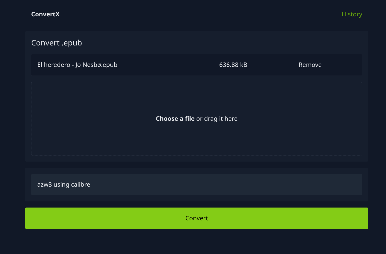The width and height of the screenshot is (386, 254).
Task: Select the uploaded file row's empty middle area
Action: point(166,65)
